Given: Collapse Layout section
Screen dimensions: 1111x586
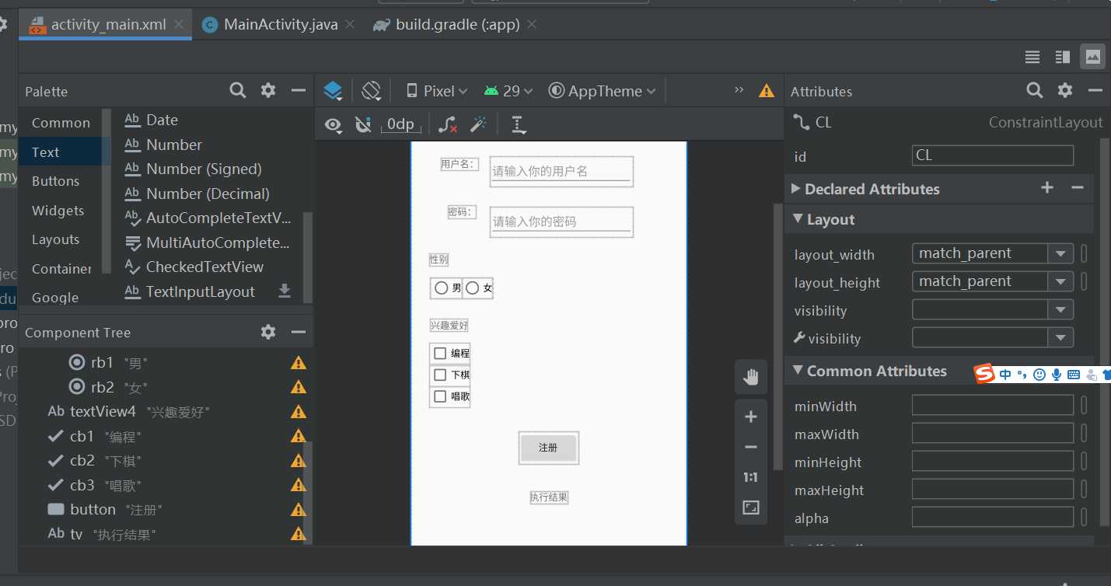Looking at the screenshot, I should coord(797,219).
